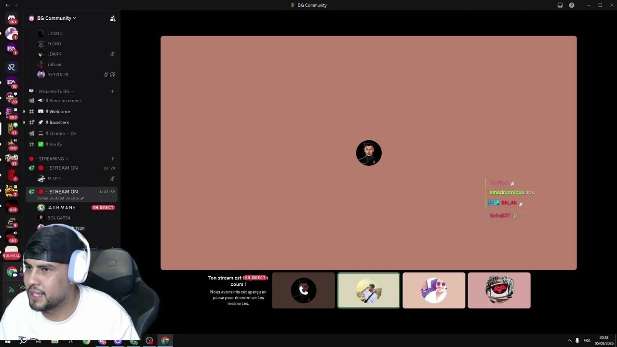This screenshot has width=617, height=347.
Task: Select the participant tile with ring avatar
Action: coord(499,291)
